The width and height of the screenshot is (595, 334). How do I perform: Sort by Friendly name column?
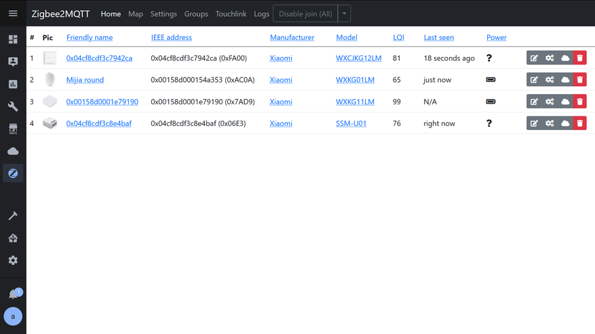[90, 37]
